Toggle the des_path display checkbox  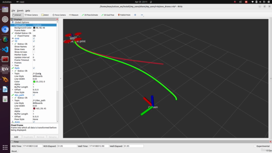(34, 95)
